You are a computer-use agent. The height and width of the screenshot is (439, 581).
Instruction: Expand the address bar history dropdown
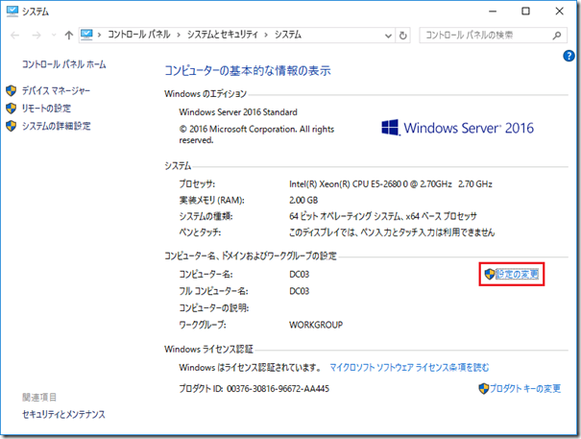coord(386,35)
